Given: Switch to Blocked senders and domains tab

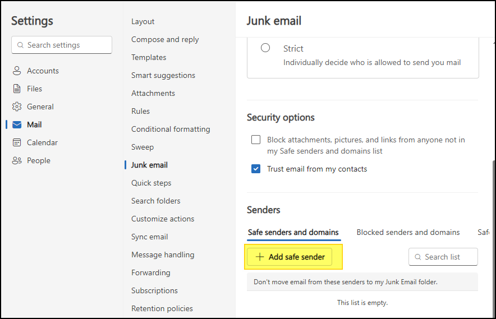Looking at the screenshot, I should [408, 232].
